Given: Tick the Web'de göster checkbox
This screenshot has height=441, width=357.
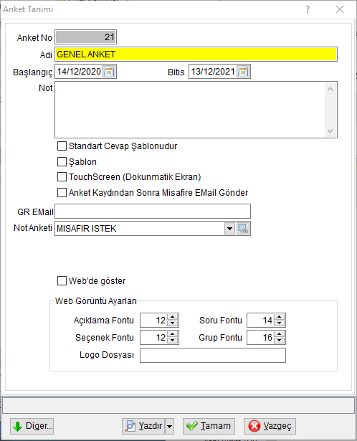Looking at the screenshot, I should click(62, 280).
